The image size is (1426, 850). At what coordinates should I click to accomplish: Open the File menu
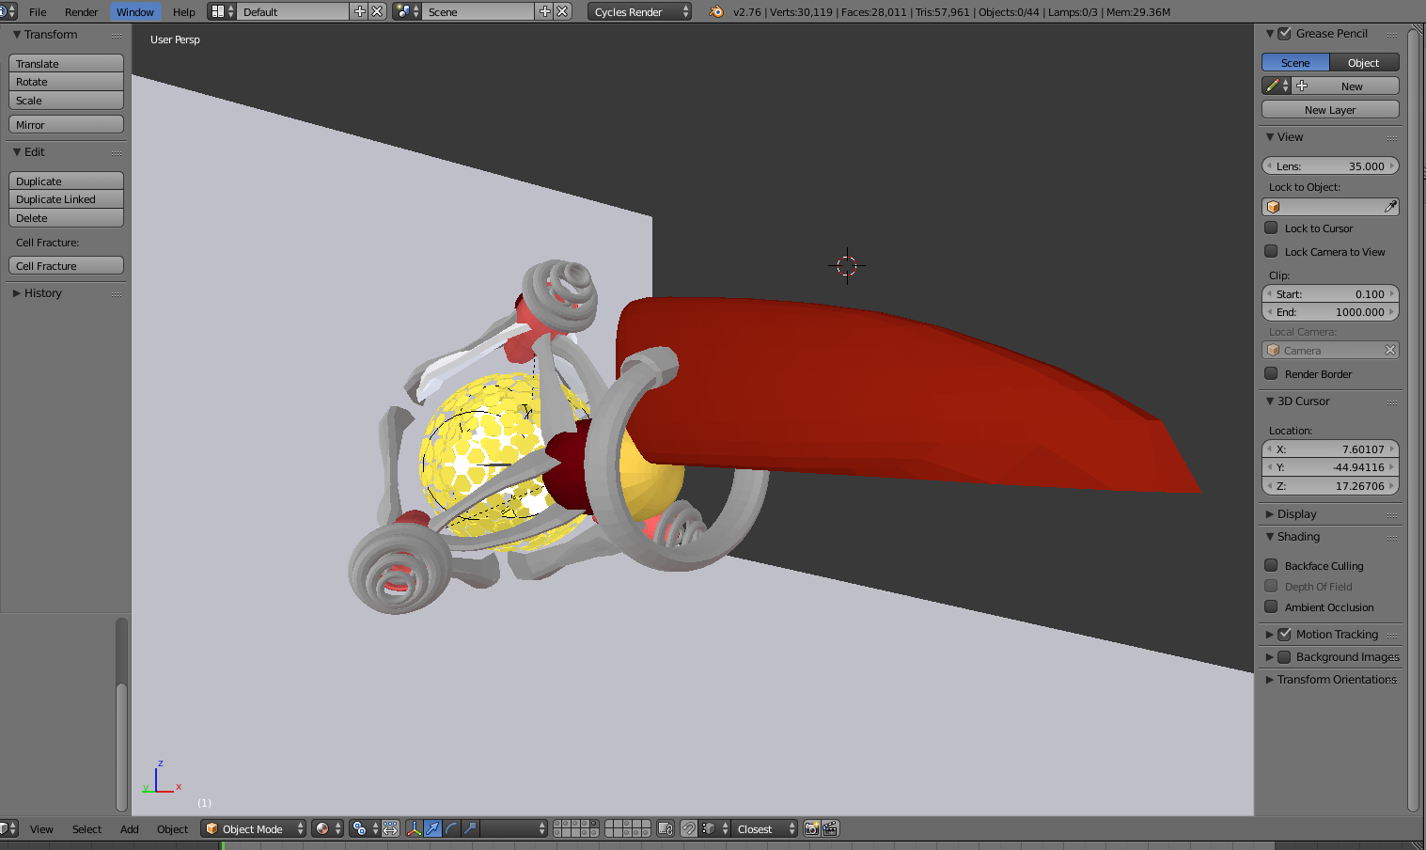point(38,11)
